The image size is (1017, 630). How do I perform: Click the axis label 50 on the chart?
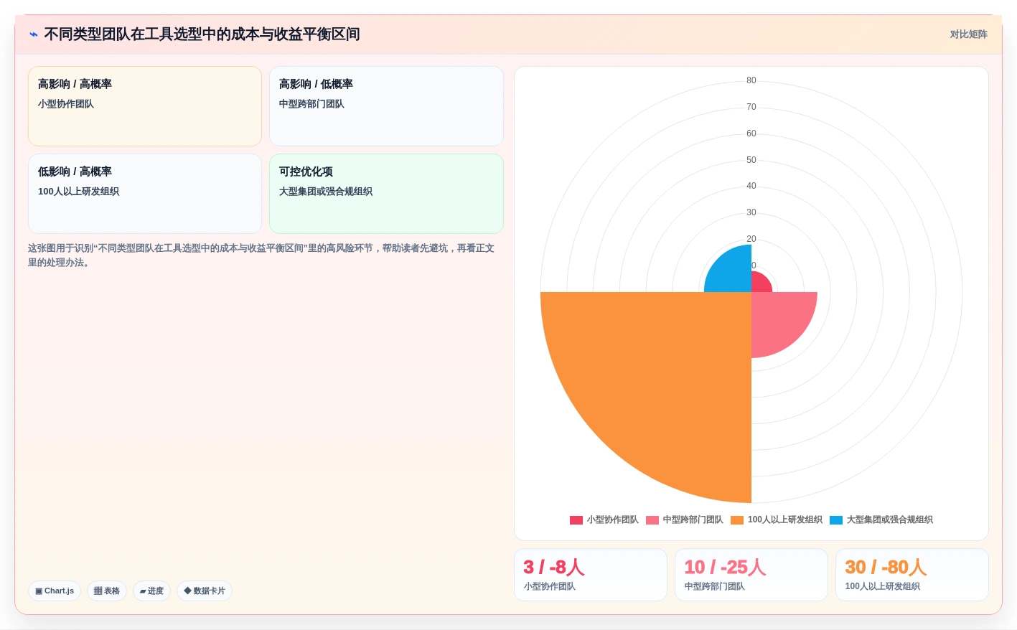coord(751,160)
